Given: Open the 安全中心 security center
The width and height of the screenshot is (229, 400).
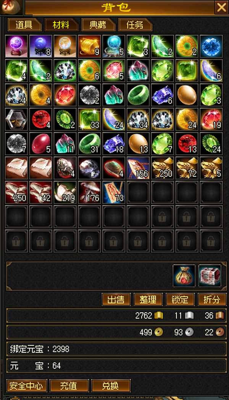Looking at the screenshot, I should (x=27, y=386).
